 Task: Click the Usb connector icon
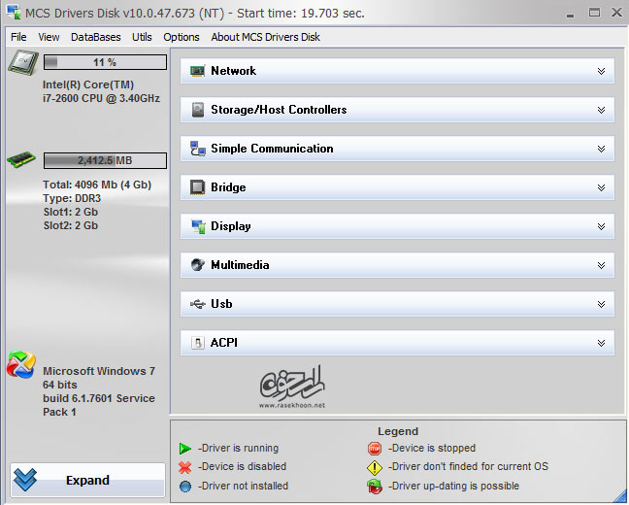(197, 304)
